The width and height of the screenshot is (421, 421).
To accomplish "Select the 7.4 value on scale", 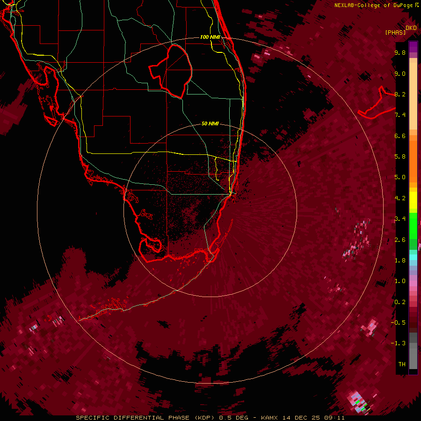I will pos(400,115).
